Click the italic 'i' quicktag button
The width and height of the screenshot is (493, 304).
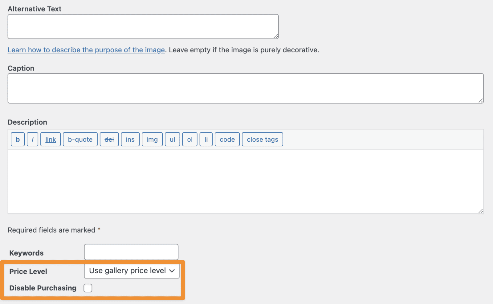(x=32, y=139)
